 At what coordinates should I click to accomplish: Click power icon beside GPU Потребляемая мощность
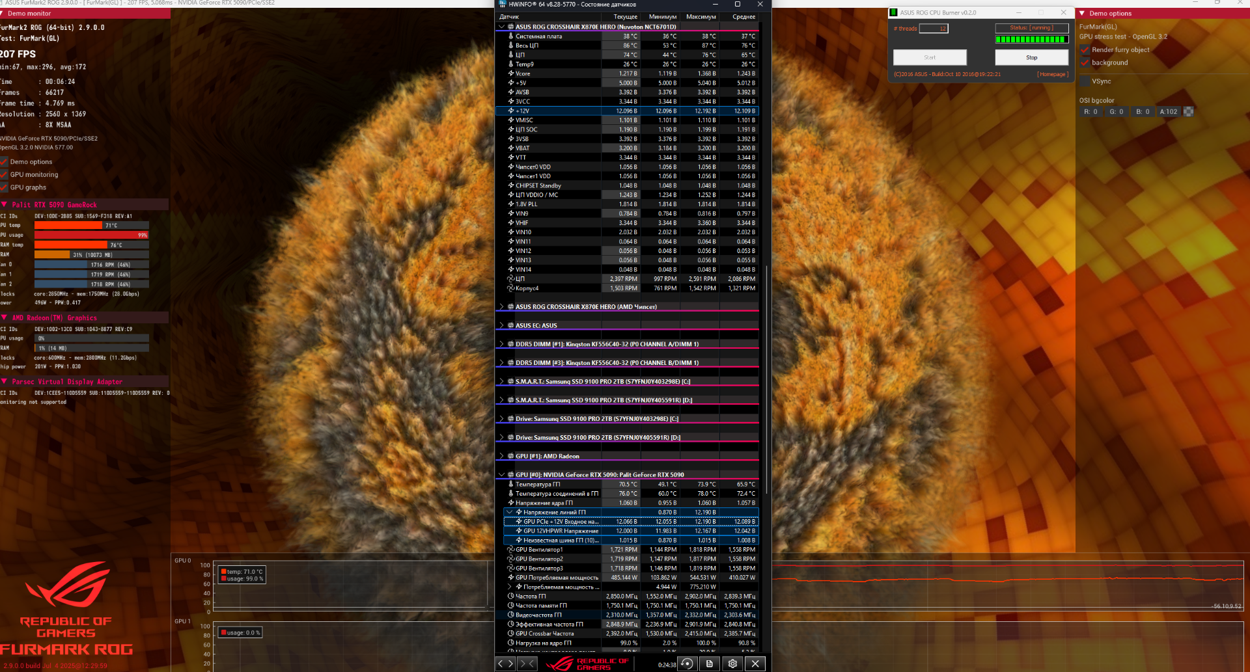pyautogui.click(x=511, y=578)
